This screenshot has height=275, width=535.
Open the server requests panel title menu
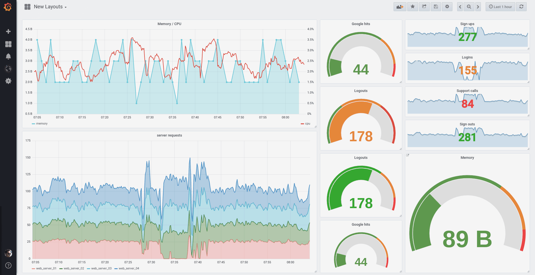169,135
